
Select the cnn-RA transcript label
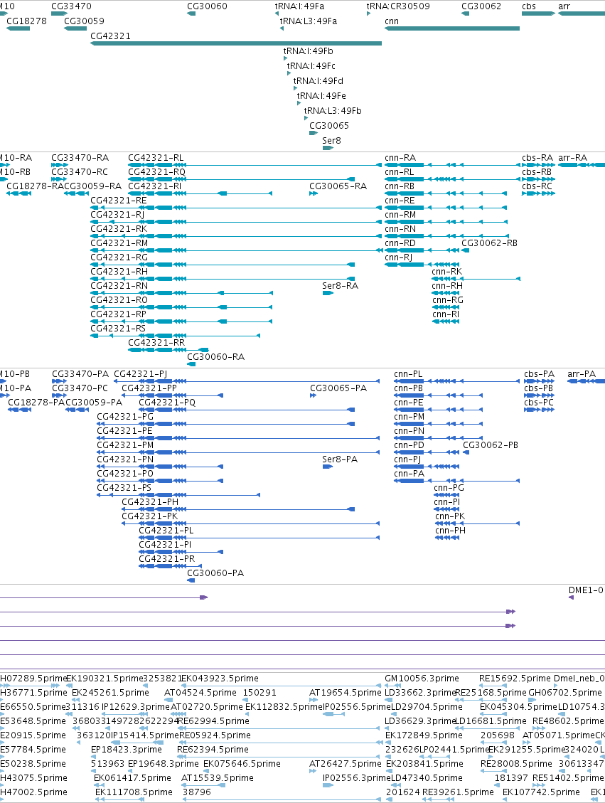tap(400, 158)
